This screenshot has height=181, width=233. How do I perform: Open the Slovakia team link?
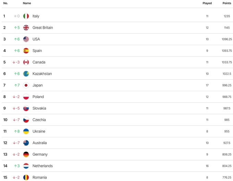(39, 108)
